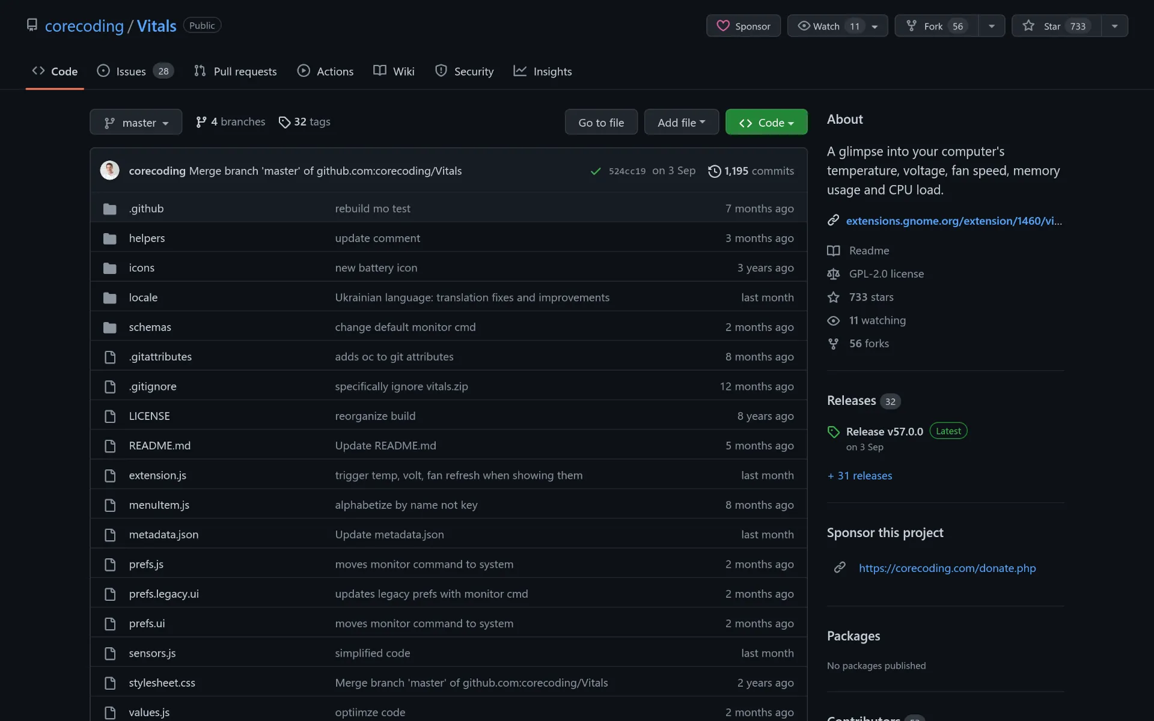The image size is (1154, 721).
Task: Open README.md file
Action: (159, 446)
